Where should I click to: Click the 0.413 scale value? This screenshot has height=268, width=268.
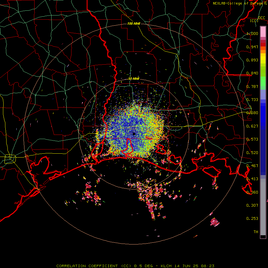pyautogui.click(x=252, y=179)
